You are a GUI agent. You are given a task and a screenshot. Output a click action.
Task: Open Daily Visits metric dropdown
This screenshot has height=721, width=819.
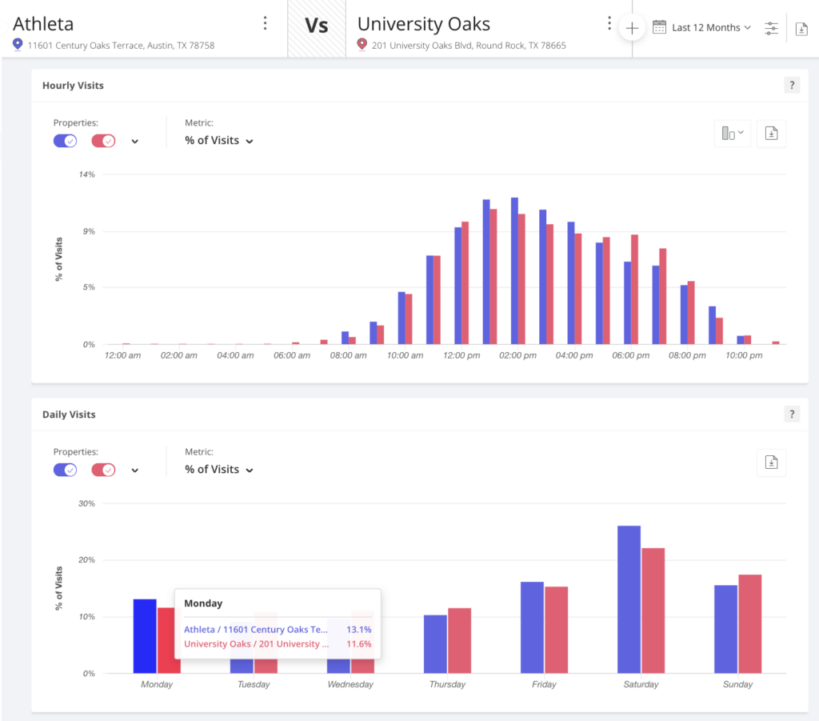219,470
